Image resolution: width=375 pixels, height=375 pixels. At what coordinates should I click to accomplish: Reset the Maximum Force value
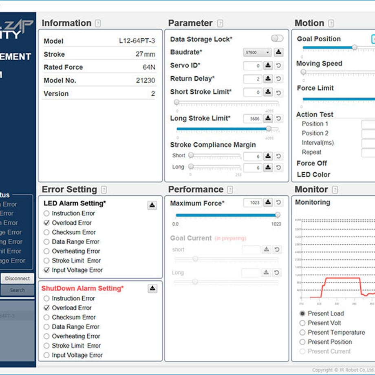point(278,203)
